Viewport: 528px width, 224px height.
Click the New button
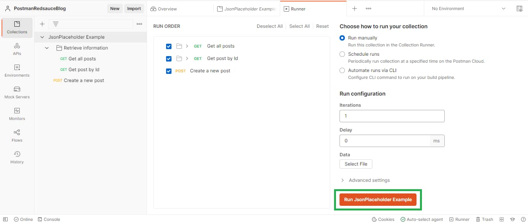pyautogui.click(x=115, y=9)
